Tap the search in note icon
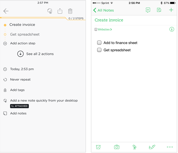 point(159,10)
